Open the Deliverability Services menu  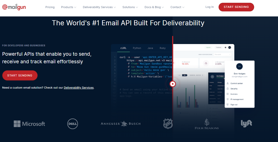tap(98, 7)
